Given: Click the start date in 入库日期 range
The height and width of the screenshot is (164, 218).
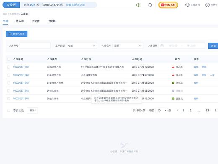Looking at the screenshot, I should (173, 46).
